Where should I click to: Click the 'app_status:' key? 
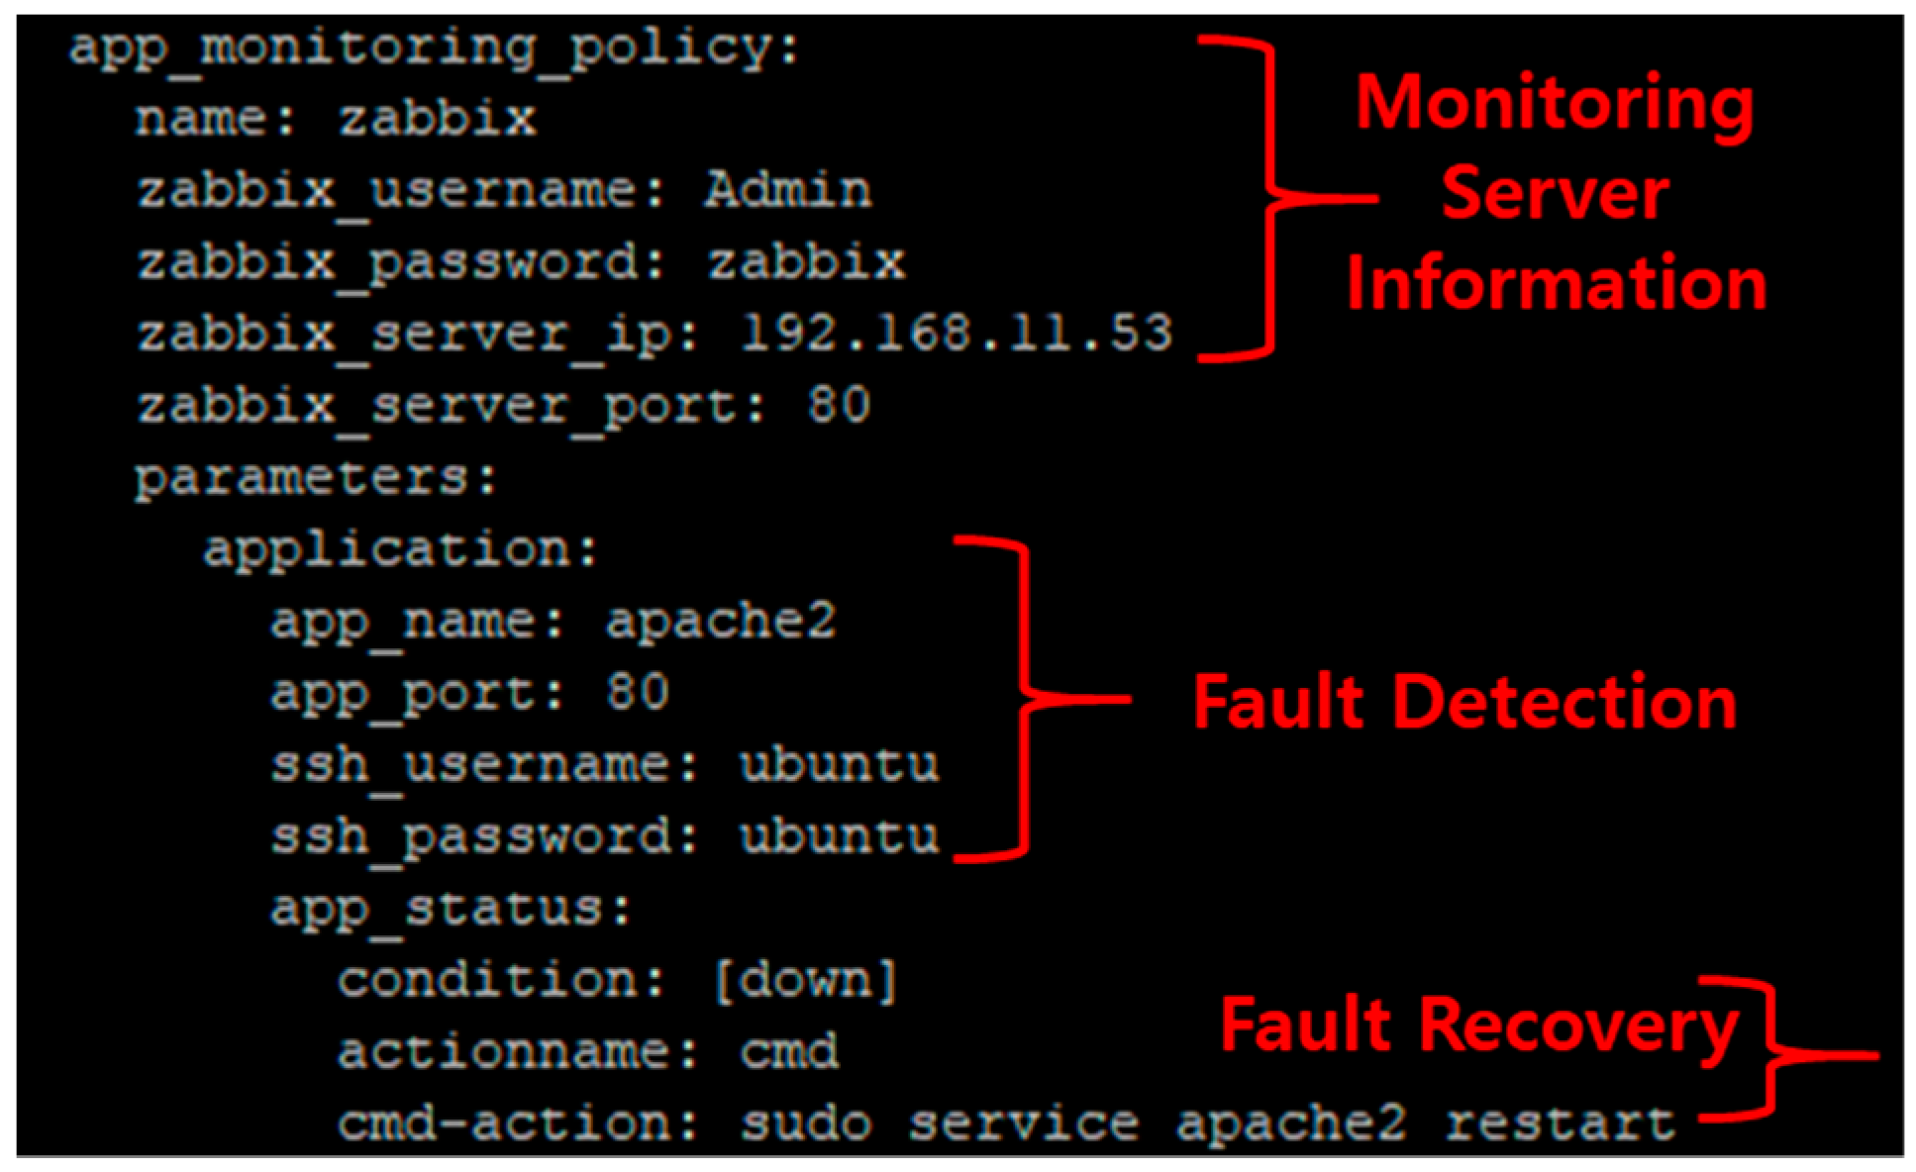tap(451, 909)
